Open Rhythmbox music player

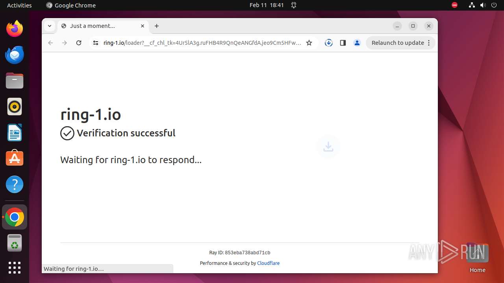pos(15,107)
